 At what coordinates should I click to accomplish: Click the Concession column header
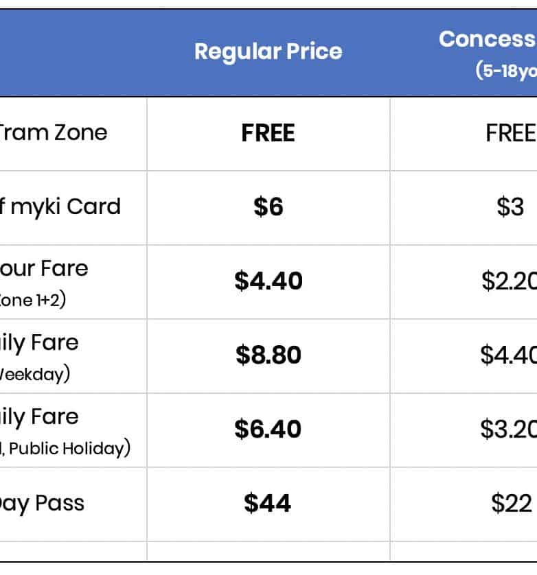488,40
